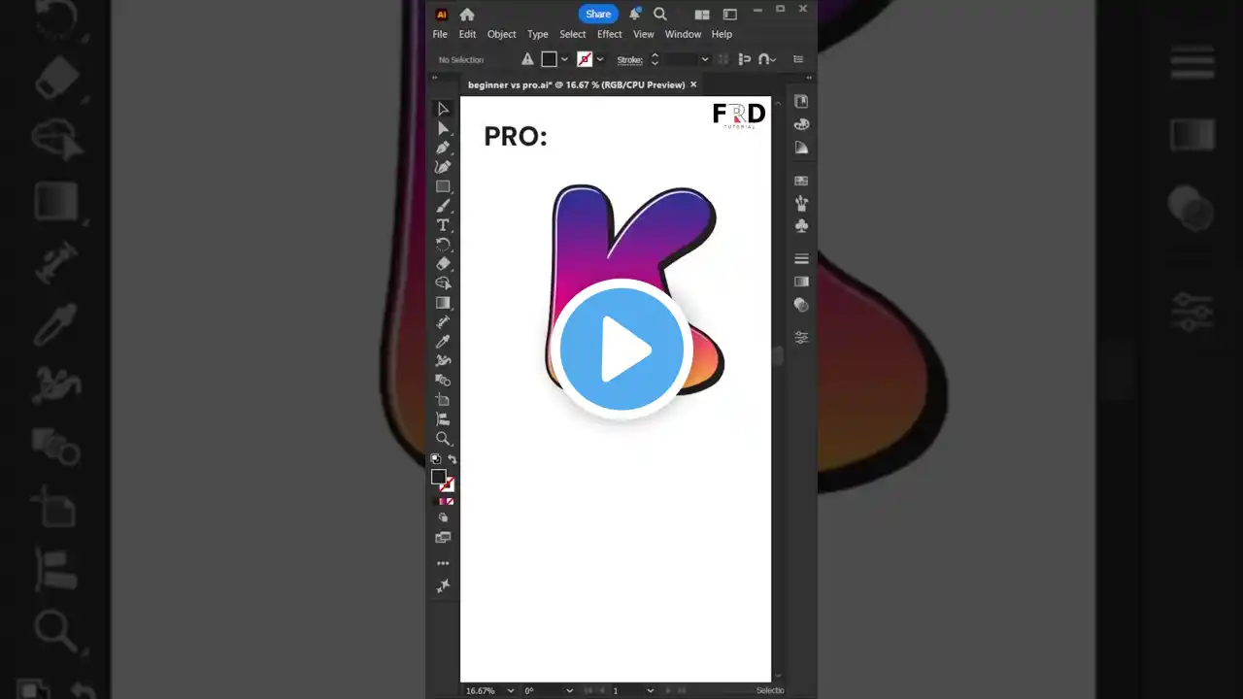This screenshot has width=1243, height=699.
Task: Click the Share button
Action: point(598,14)
